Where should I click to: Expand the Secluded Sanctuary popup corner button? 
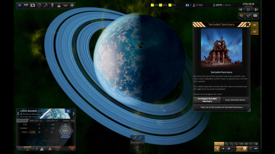coord(247,25)
